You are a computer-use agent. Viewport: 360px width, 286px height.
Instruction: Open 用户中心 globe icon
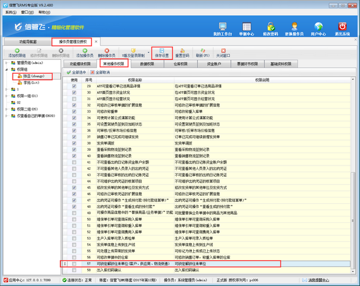click(318, 27)
